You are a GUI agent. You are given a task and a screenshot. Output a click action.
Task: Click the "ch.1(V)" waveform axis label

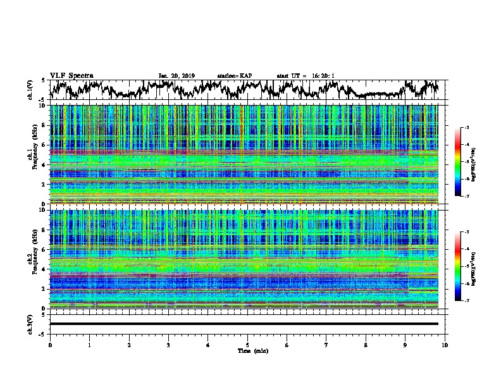pos(30,90)
